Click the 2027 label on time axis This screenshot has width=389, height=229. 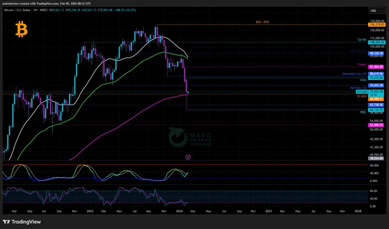coord(269,211)
